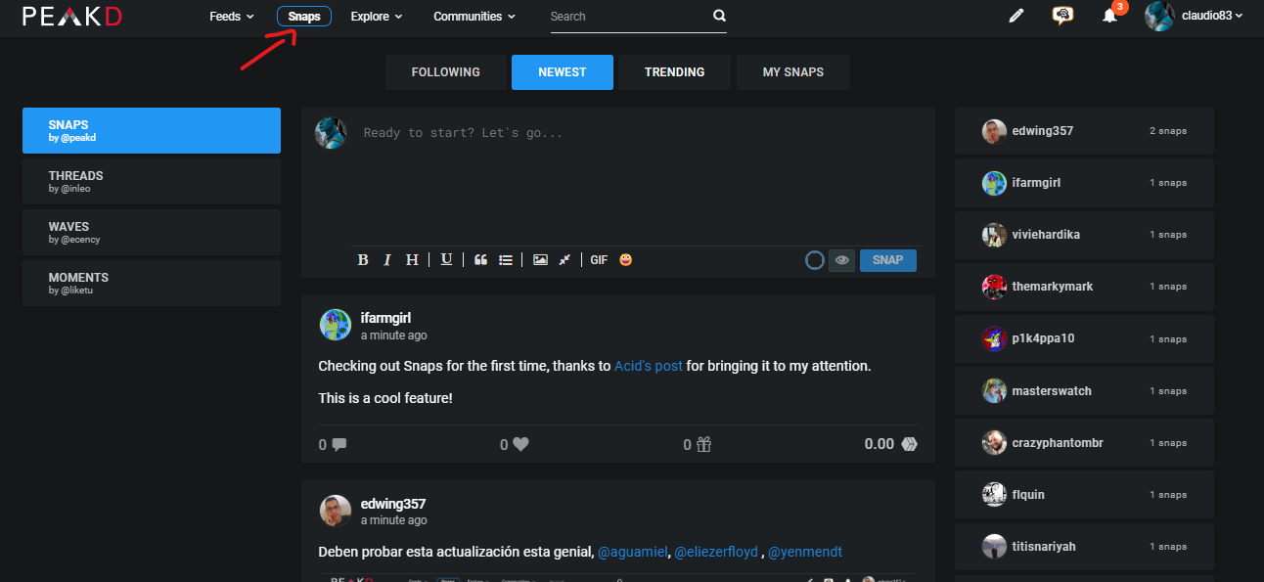This screenshot has height=582, width=1264.
Task: Insert a heading in snap editor
Action: pyautogui.click(x=412, y=260)
